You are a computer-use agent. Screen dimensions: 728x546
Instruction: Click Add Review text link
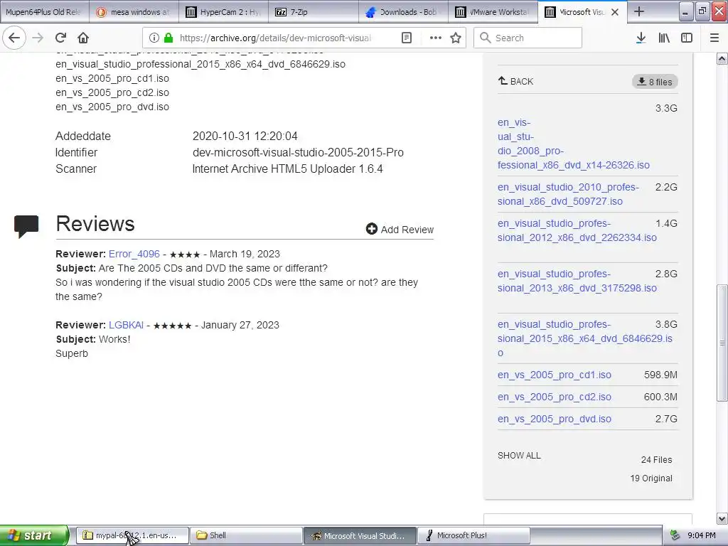pos(407,230)
